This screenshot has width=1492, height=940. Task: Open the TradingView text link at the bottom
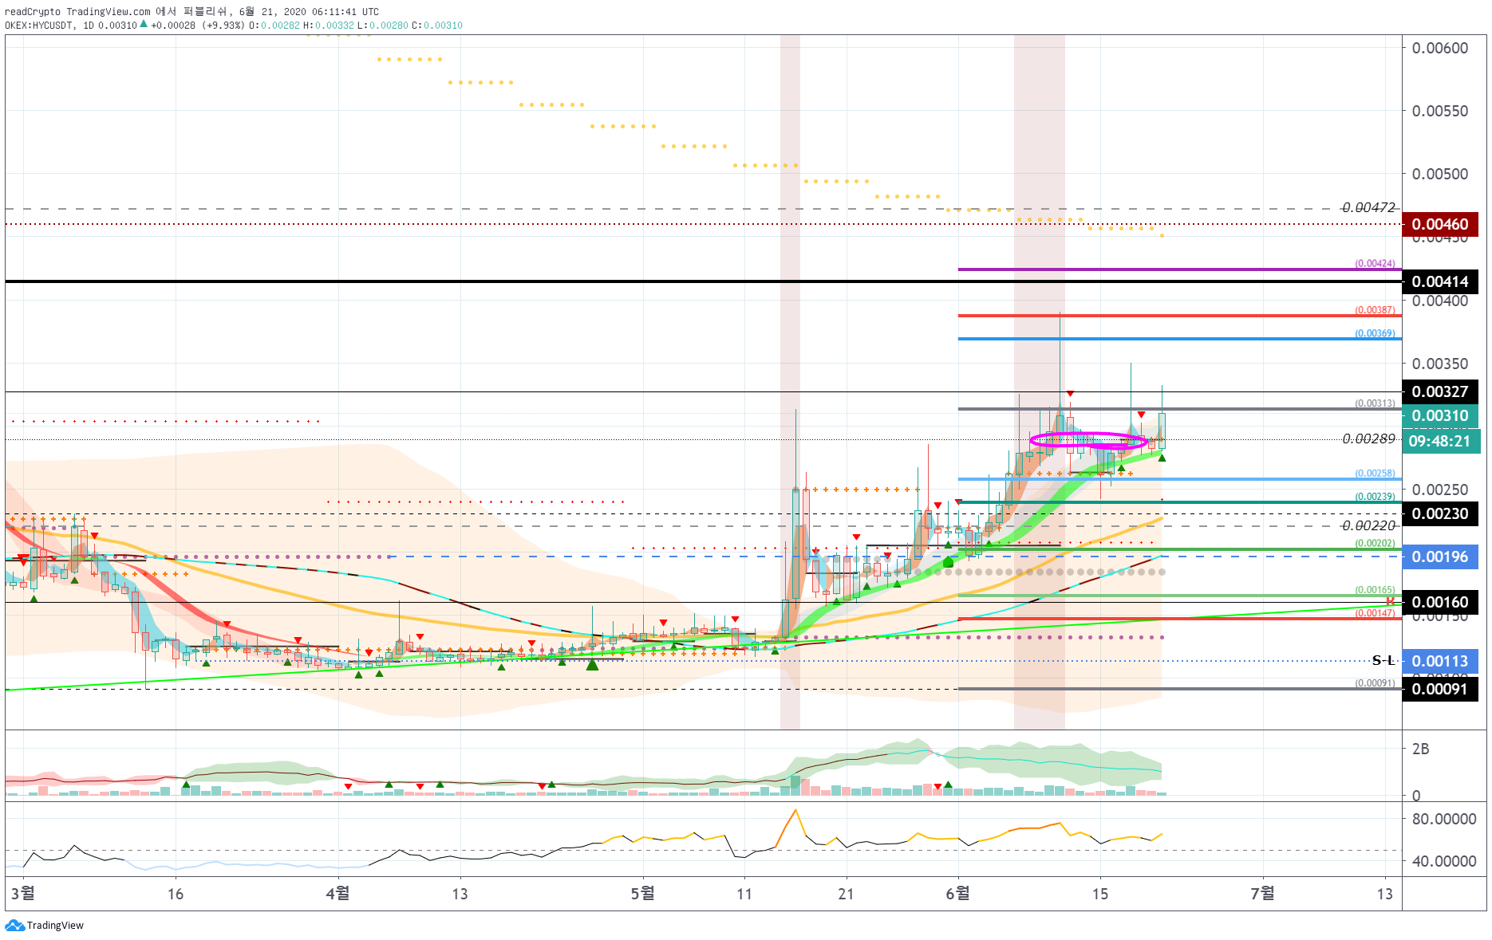pyautogui.click(x=55, y=925)
